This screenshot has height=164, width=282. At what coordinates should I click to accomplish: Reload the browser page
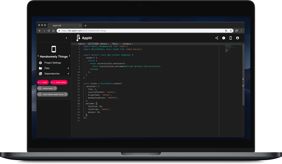49,31
